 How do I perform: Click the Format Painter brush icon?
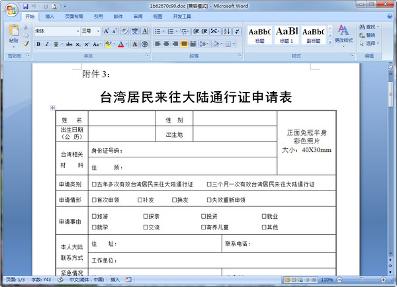[26, 44]
